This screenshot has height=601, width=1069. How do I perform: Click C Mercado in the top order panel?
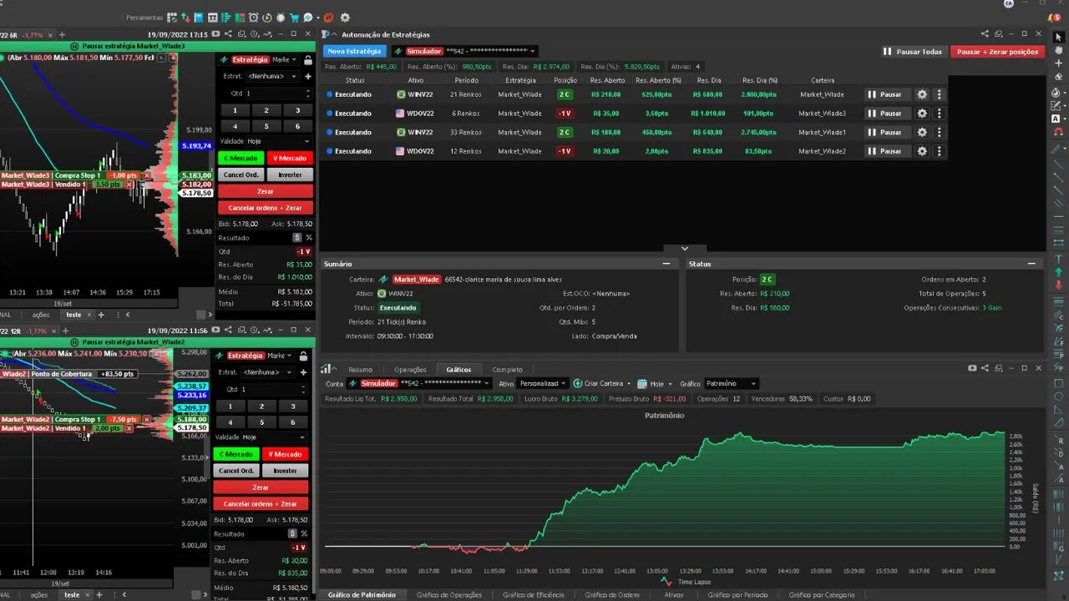tap(241, 158)
